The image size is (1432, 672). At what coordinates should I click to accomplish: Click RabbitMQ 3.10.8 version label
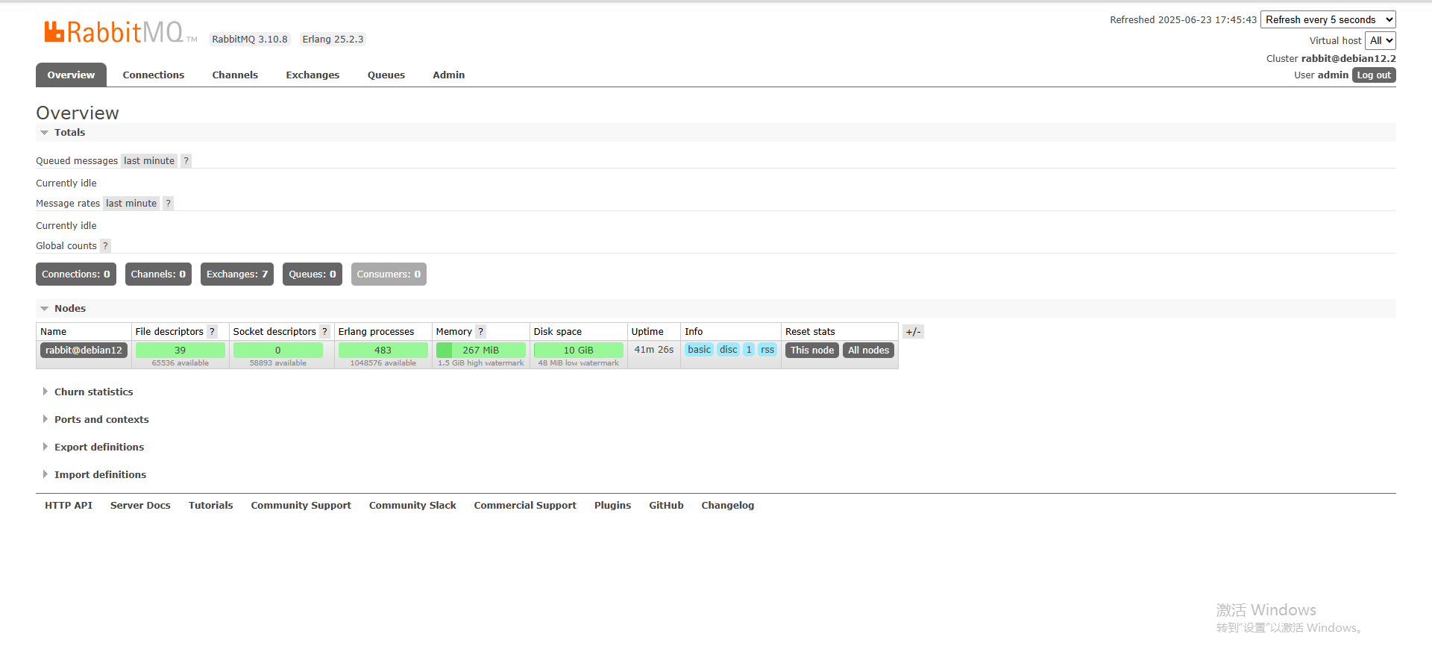tap(250, 40)
